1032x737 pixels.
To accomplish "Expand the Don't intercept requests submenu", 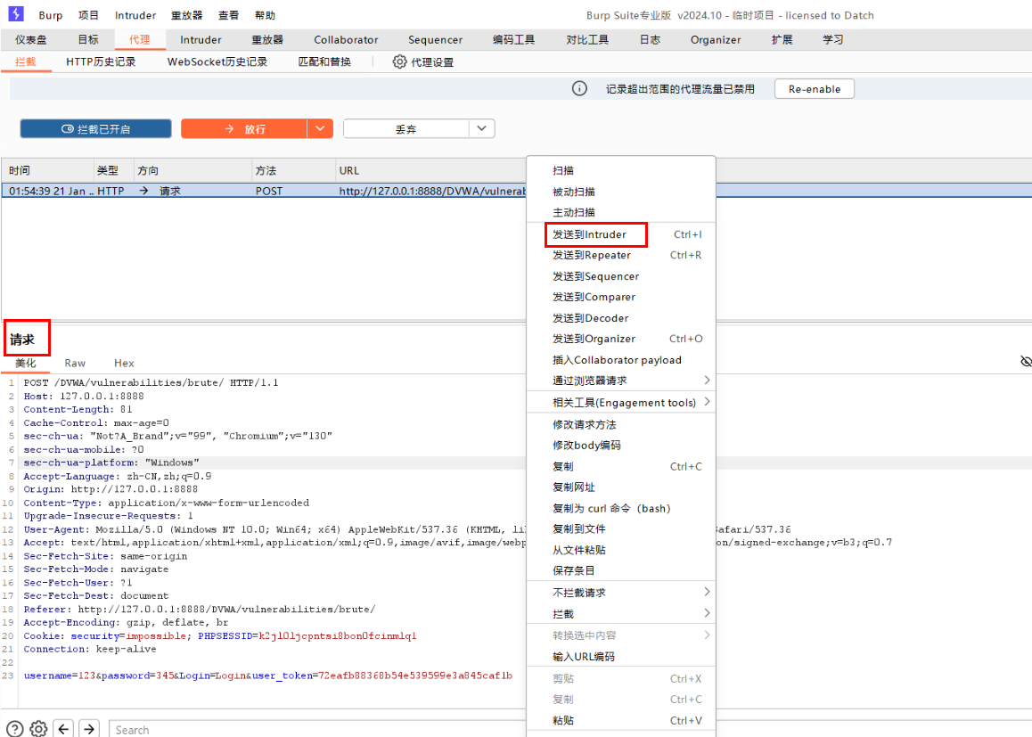I will [707, 592].
